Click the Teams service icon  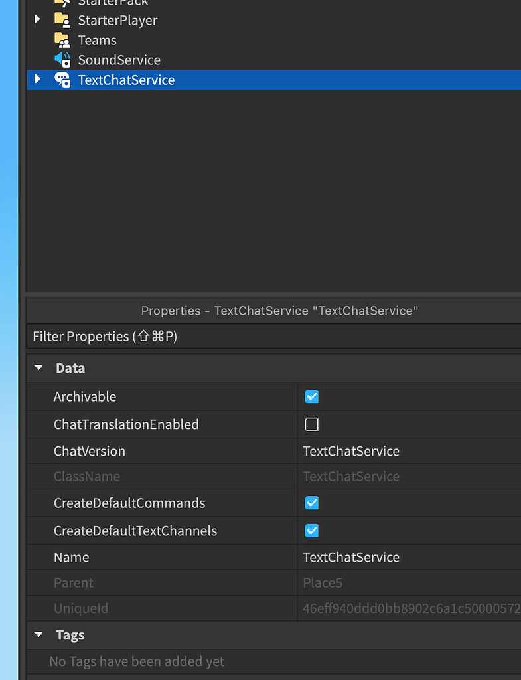coord(62,40)
